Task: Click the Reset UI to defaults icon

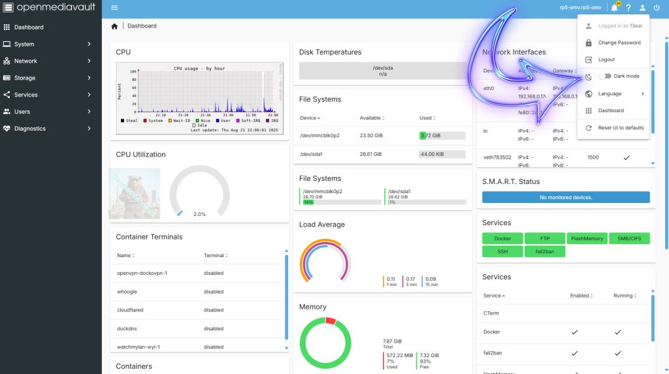Action: click(x=589, y=128)
